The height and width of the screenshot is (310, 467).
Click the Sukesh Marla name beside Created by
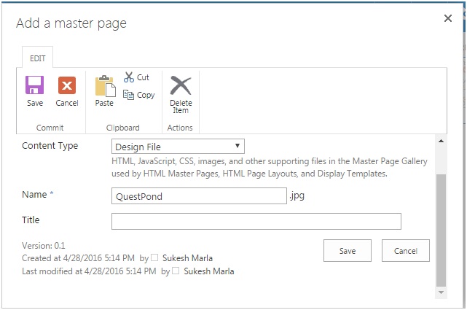[x=187, y=257]
